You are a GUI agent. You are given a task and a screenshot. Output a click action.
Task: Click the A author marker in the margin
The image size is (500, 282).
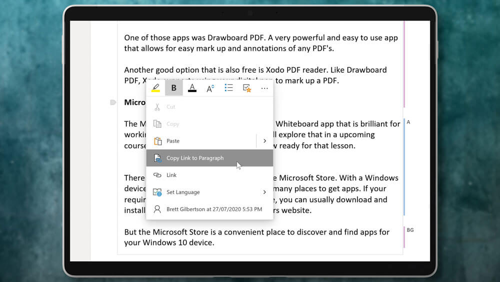point(408,122)
